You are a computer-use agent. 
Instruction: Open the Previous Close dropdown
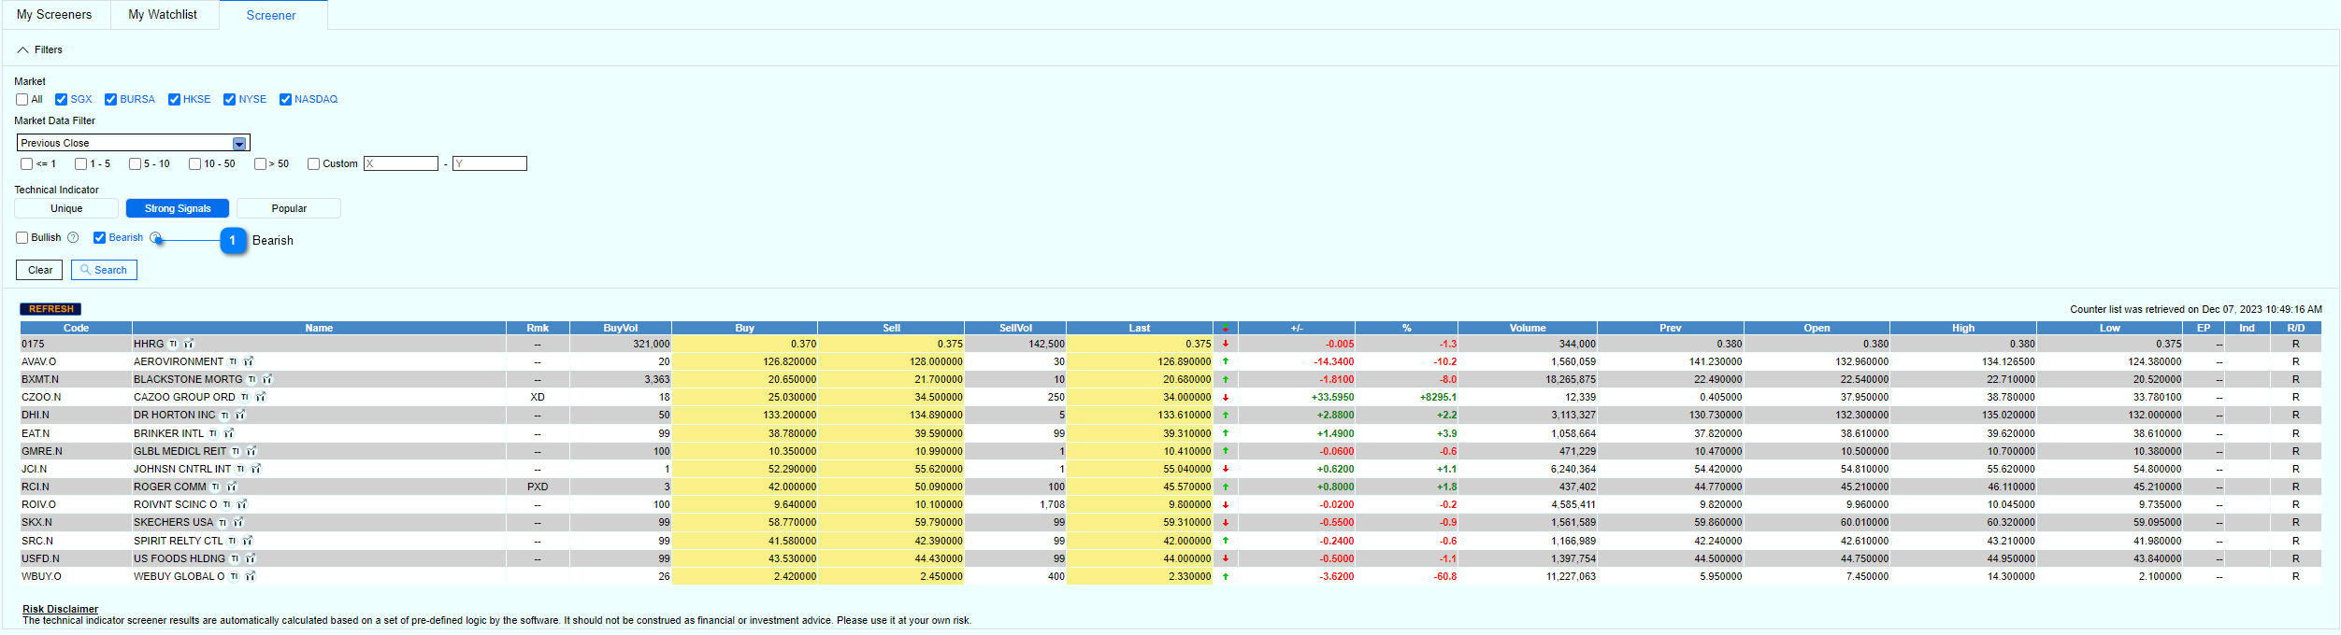point(133,143)
